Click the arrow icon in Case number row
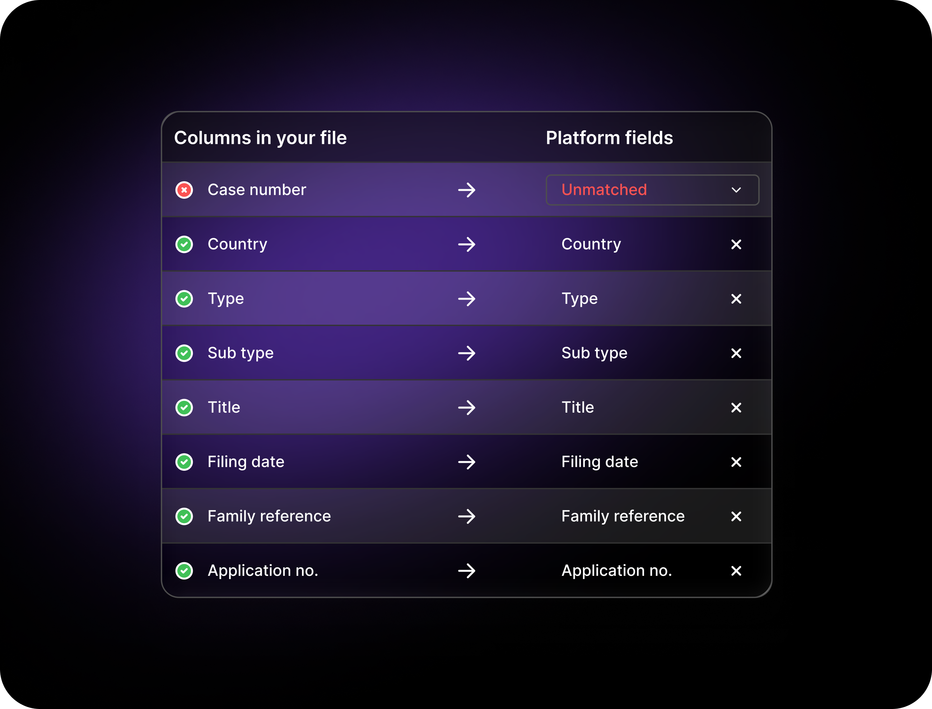This screenshot has height=709, width=932. coord(467,190)
